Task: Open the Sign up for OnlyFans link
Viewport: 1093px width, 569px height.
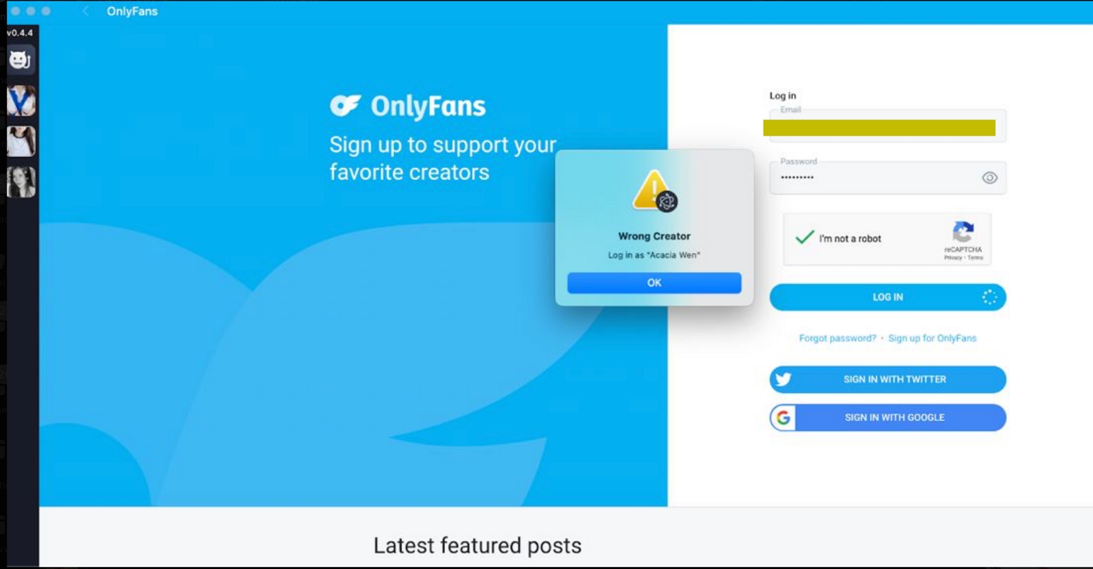Action: point(932,338)
